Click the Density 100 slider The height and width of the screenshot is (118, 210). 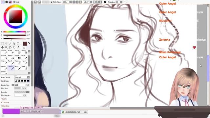22,92
